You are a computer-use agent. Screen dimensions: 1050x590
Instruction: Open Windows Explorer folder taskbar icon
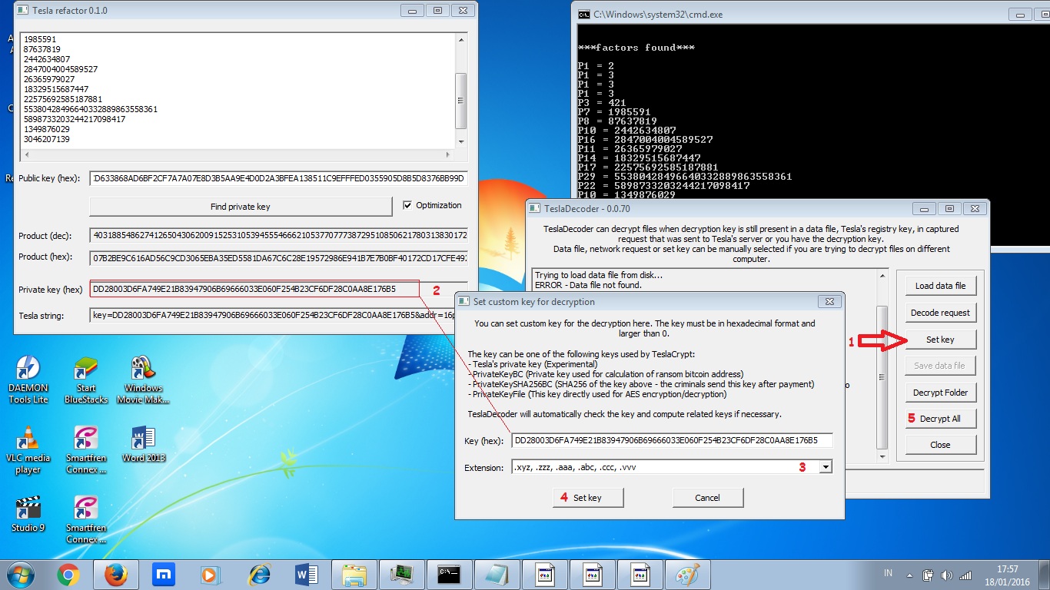(x=354, y=575)
